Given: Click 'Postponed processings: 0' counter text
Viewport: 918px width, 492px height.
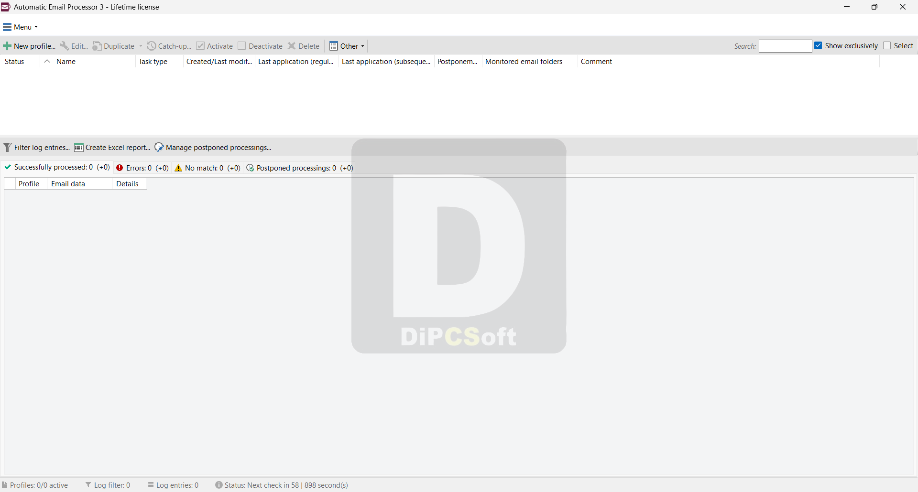Looking at the screenshot, I should click(296, 168).
